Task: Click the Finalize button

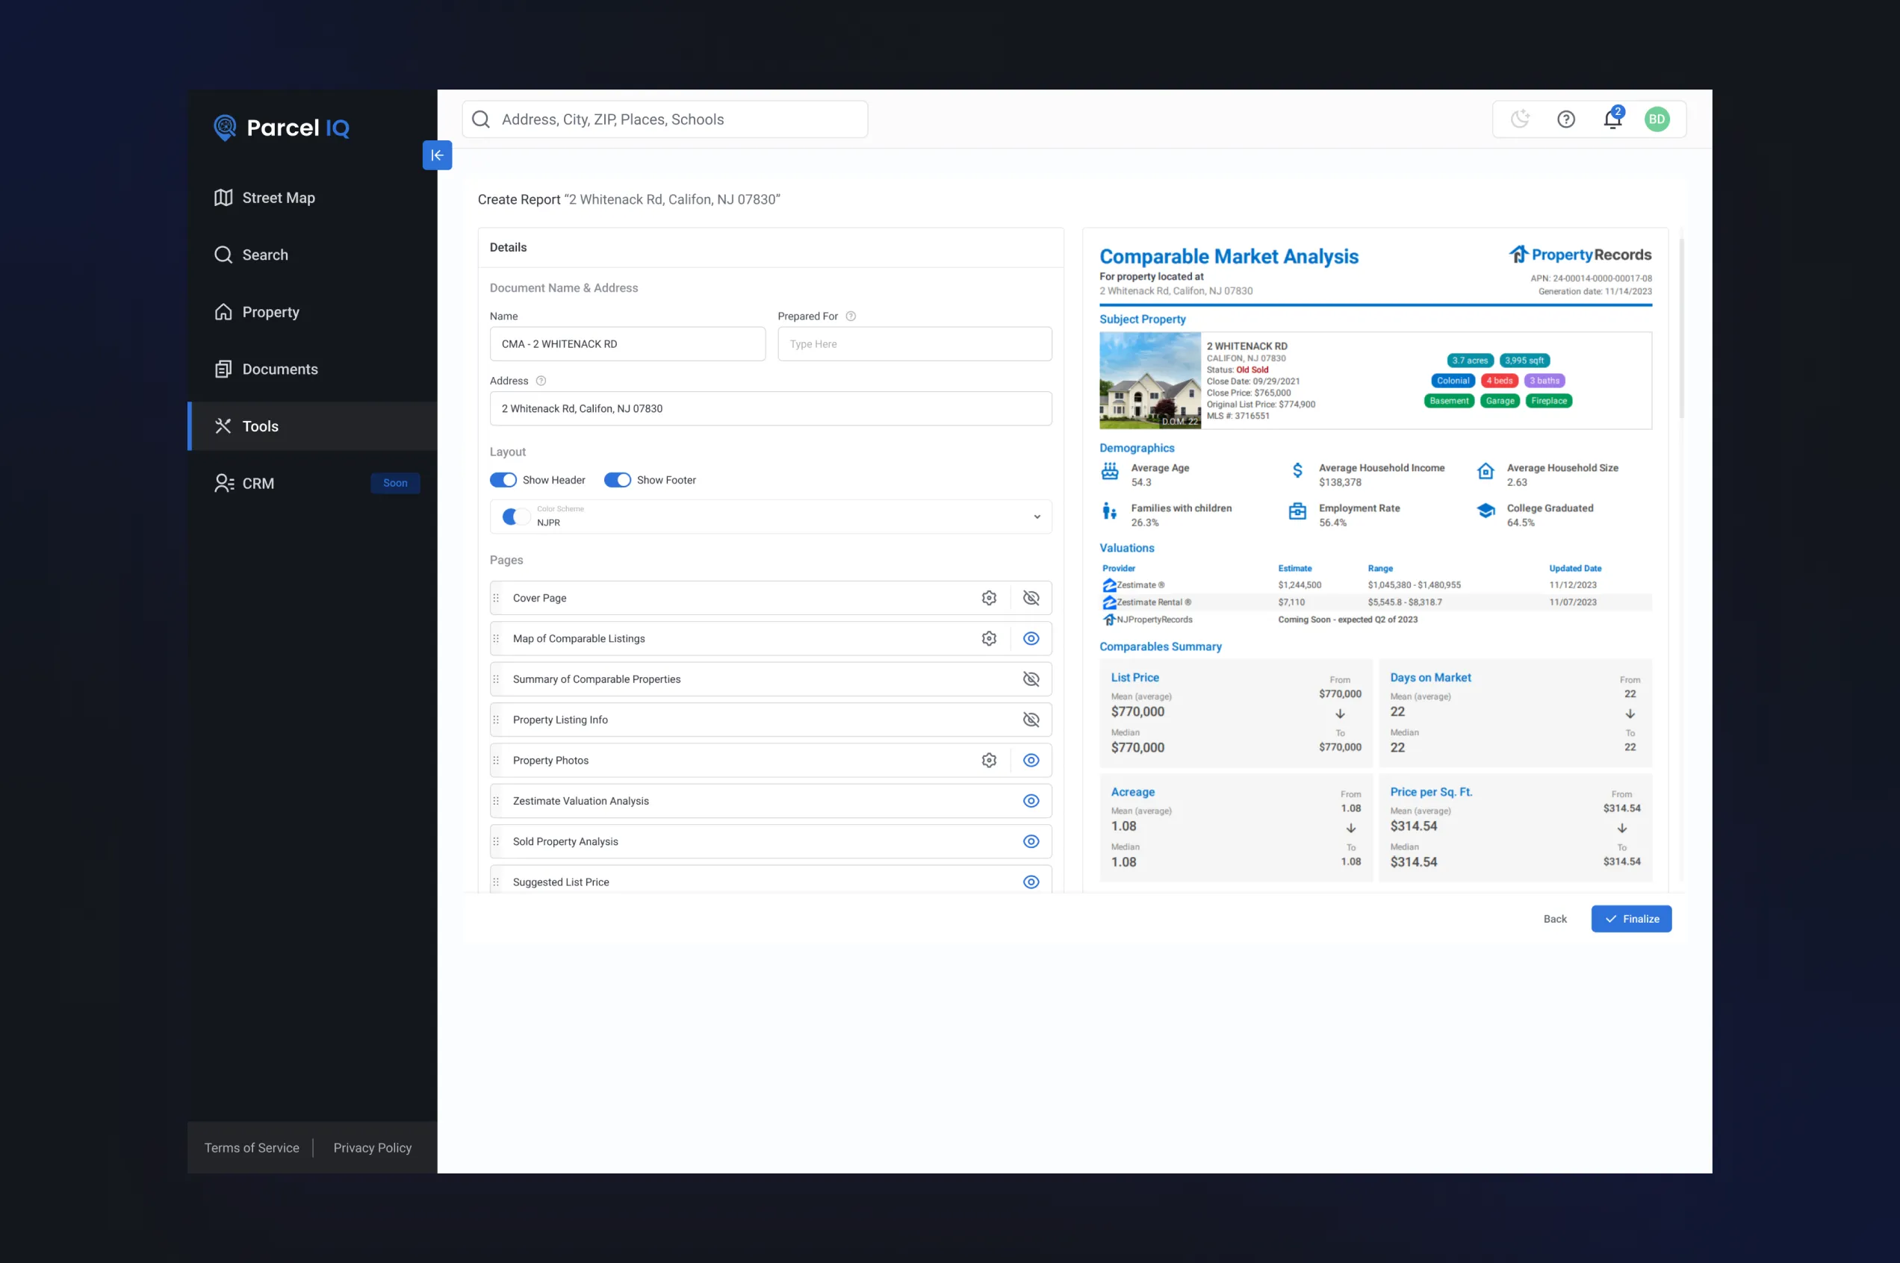Action: [x=1631, y=919]
